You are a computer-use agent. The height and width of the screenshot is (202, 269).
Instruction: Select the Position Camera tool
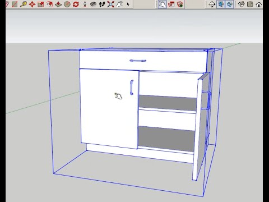tap(85, 4)
